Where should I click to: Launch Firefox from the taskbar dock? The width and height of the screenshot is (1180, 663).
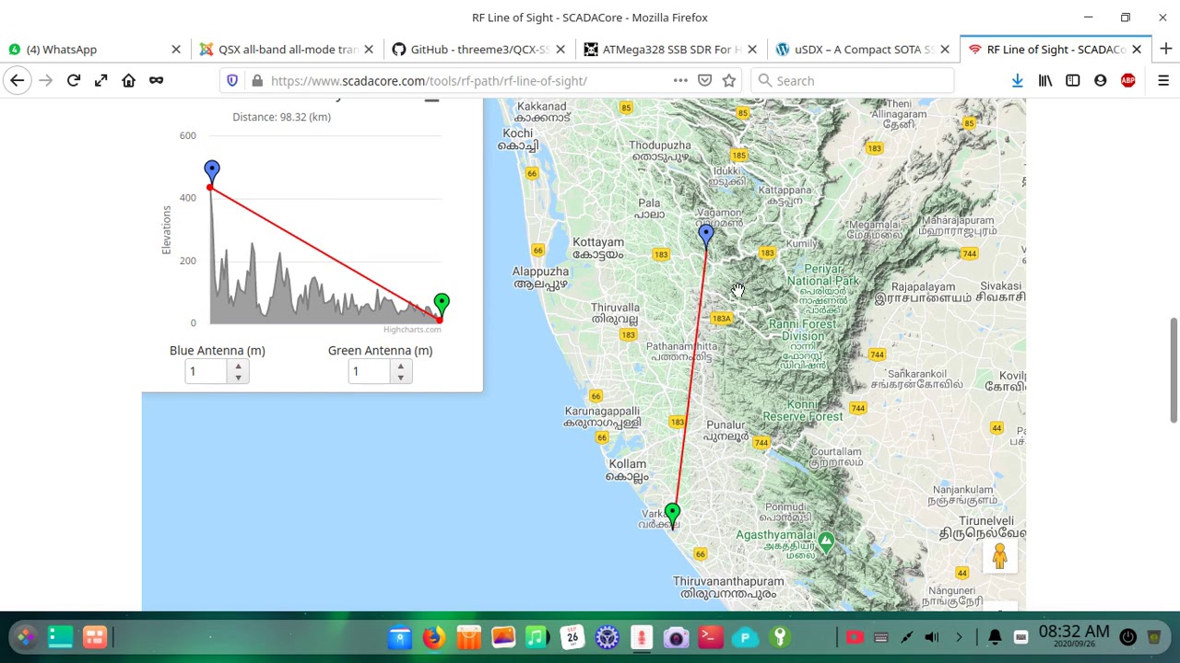434,636
